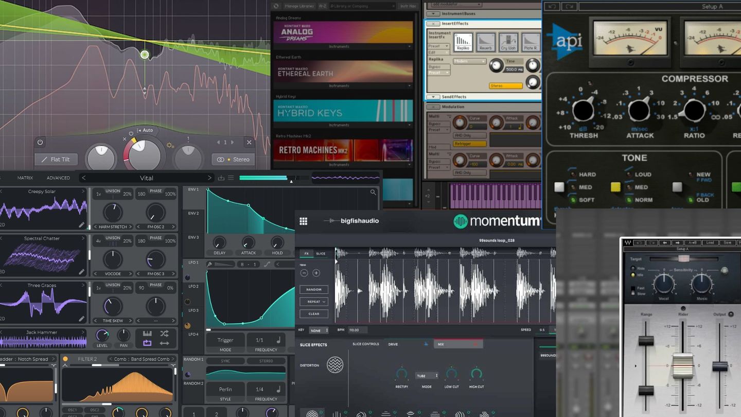
Task: Click the shuffle random icon in Vital sample section
Action: pos(164,334)
